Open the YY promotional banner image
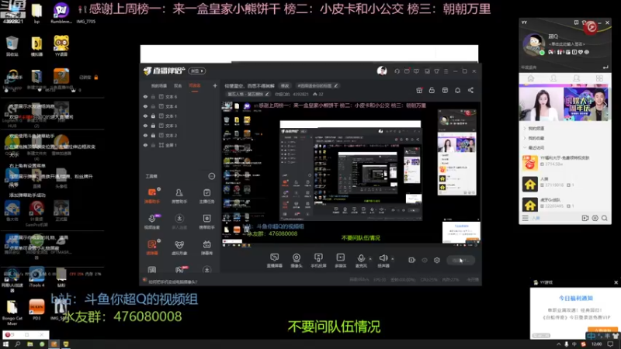The width and height of the screenshot is (621, 349). [565, 103]
